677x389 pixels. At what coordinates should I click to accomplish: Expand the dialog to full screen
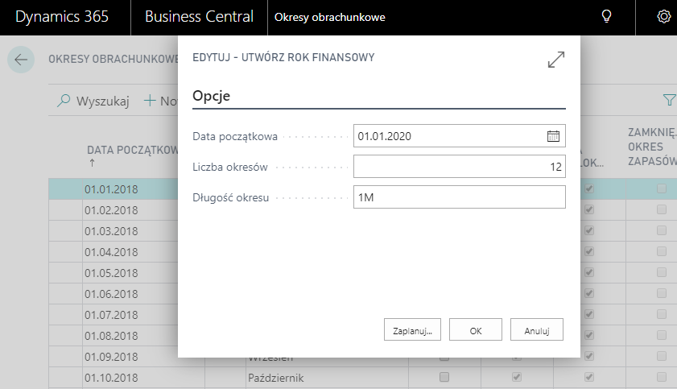coord(556,60)
